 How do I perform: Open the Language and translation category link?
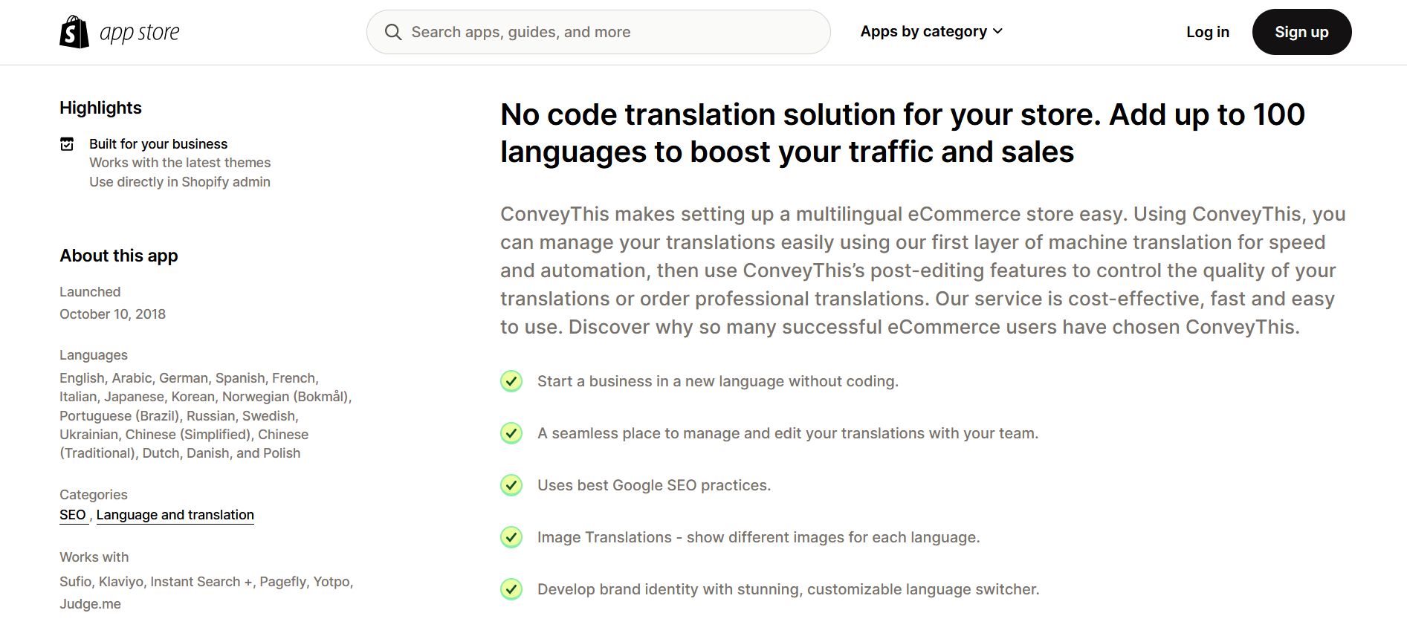pos(175,515)
